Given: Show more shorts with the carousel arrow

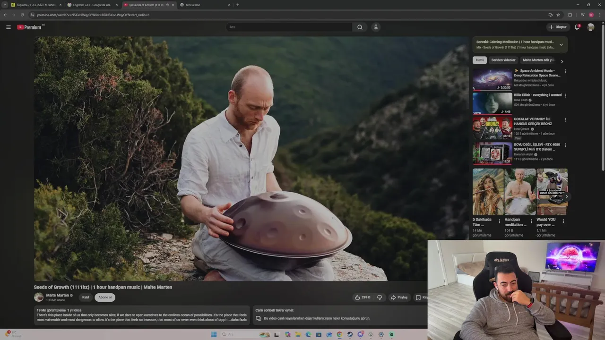Looking at the screenshot, I should [566, 196].
